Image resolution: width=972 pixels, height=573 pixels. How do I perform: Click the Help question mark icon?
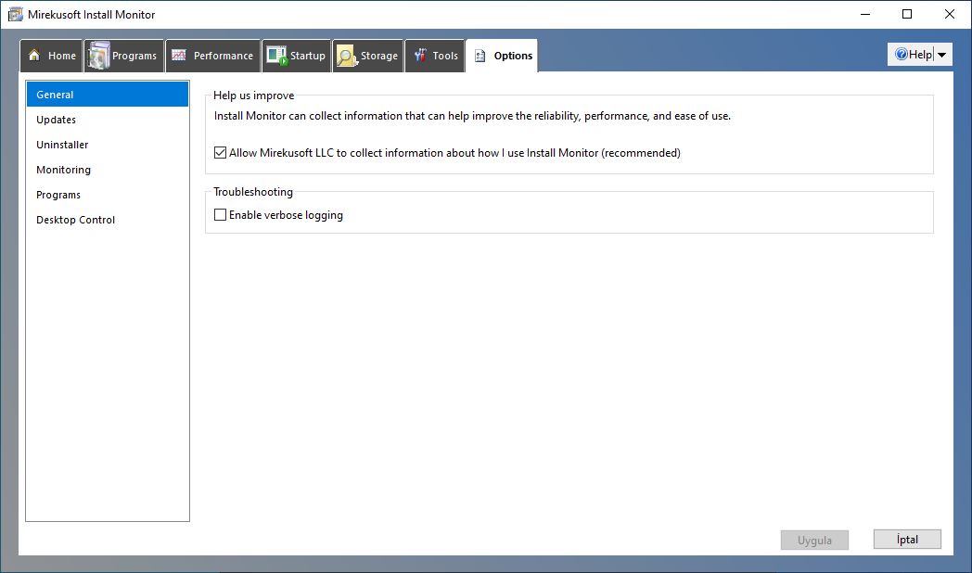[x=902, y=55]
